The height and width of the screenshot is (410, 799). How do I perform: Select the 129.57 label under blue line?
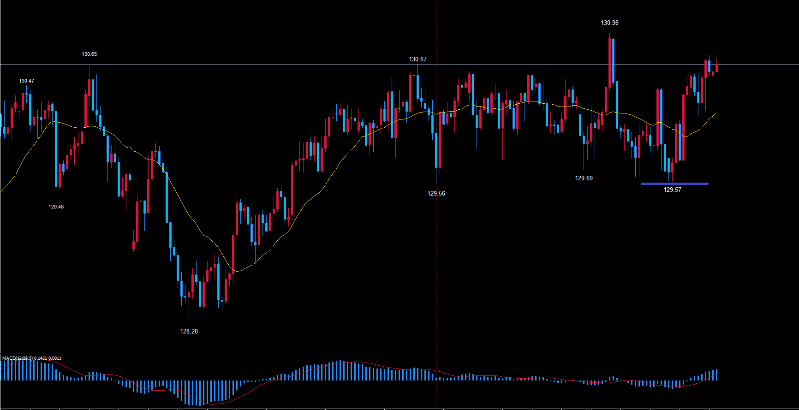tap(672, 190)
